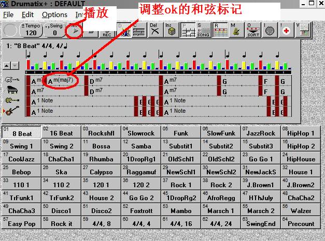Select the first A m7 chord in the piano row
The height and width of the screenshot is (241, 325).
coord(37,91)
